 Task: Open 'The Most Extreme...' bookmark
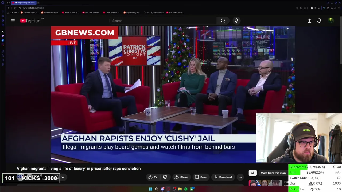pyautogui.click(x=91, y=13)
